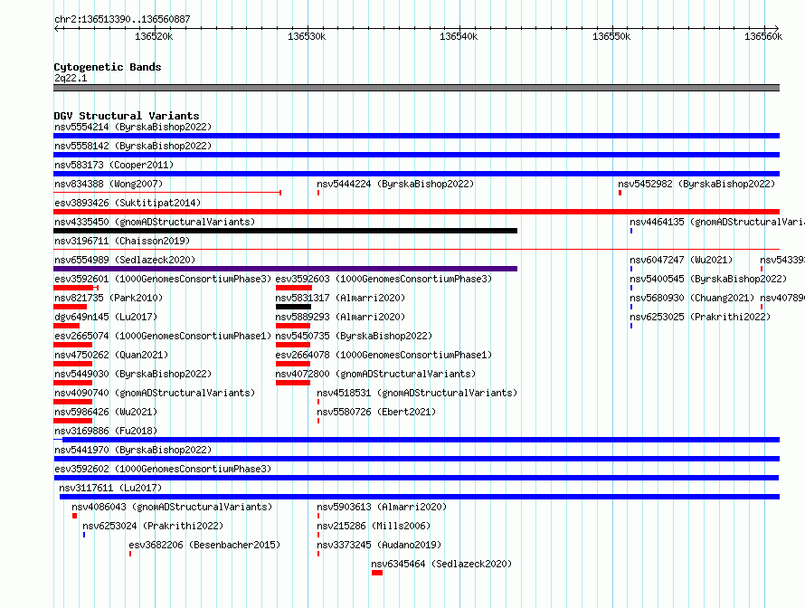Click esv2665074 (1000GenomesConsortiumPhase1) label
Screen dimensions: 805x608
pos(163,336)
